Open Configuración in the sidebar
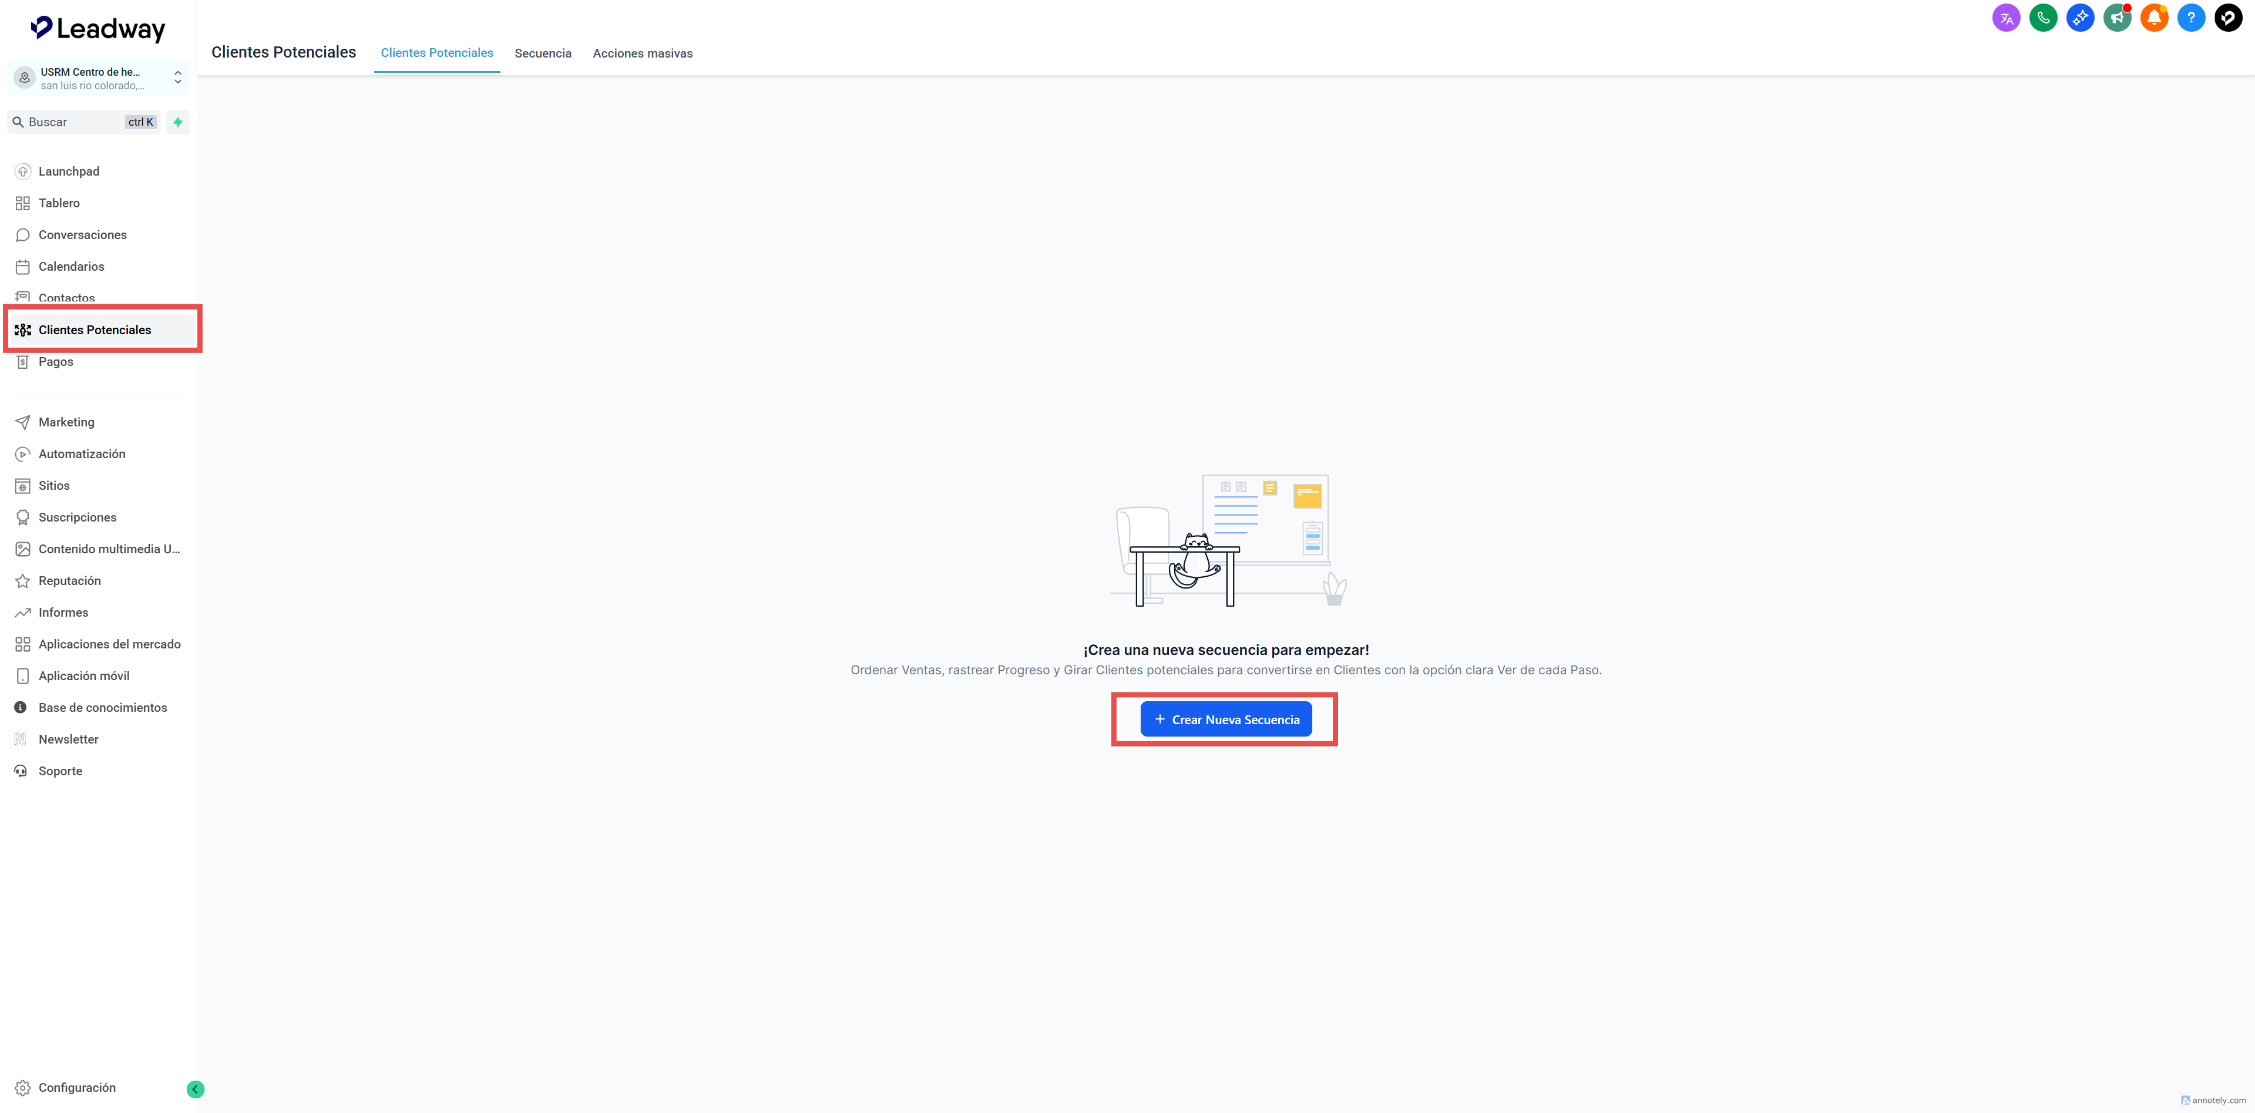This screenshot has width=2255, height=1113. [x=76, y=1088]
